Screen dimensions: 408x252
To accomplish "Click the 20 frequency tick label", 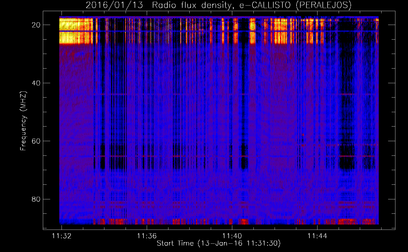I will 36,25.
